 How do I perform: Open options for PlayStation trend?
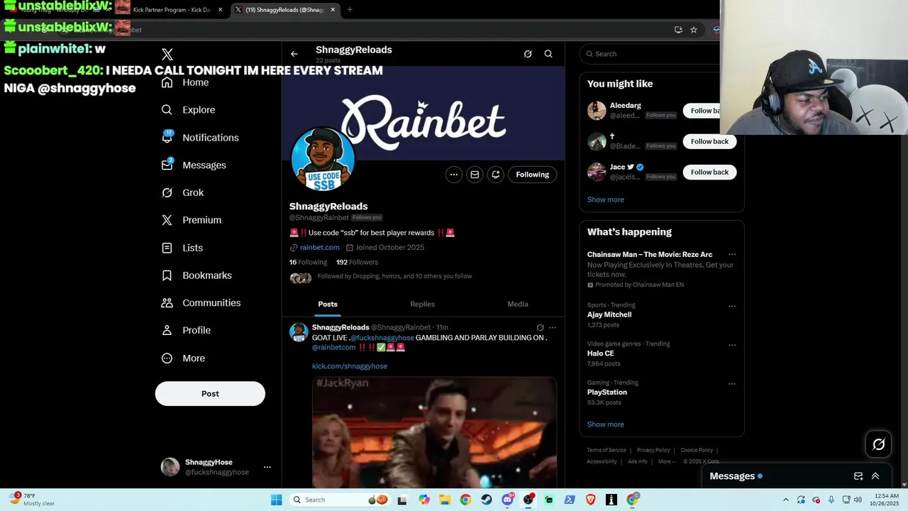[732, 384]
